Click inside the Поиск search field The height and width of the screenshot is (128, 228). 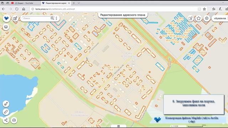tap(36, 18)
